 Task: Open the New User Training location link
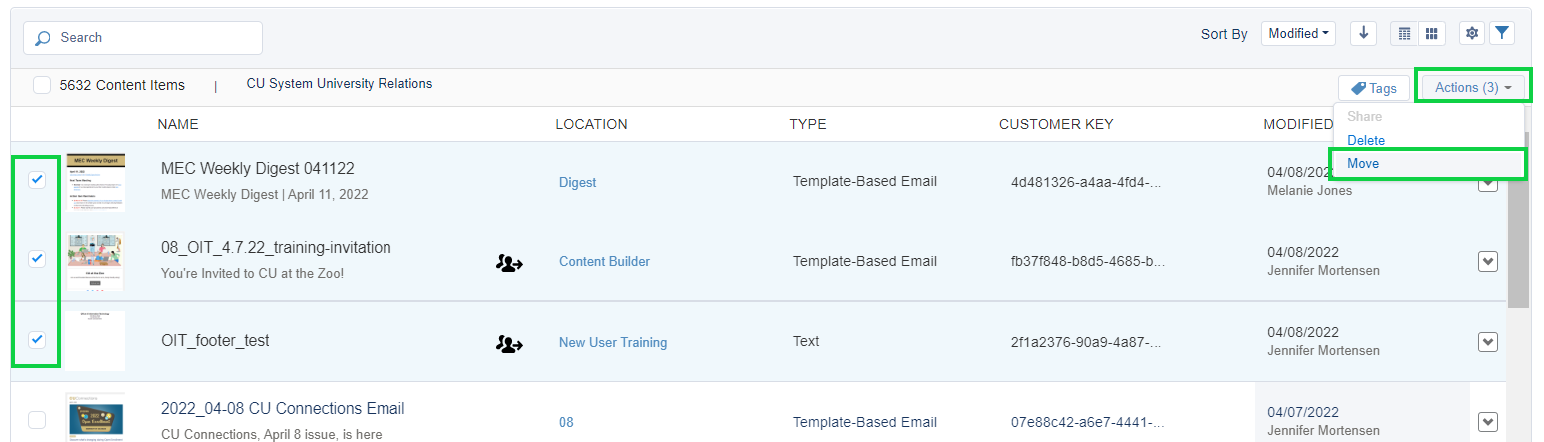(x=613, y=342)
